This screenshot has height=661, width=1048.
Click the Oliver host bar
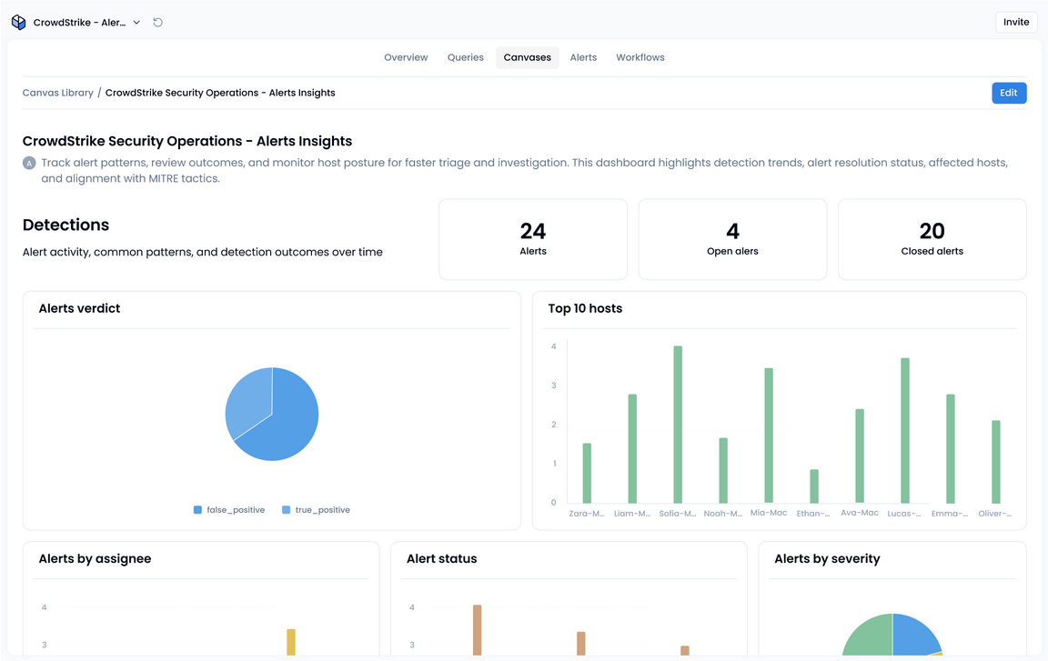pos(996,462)
